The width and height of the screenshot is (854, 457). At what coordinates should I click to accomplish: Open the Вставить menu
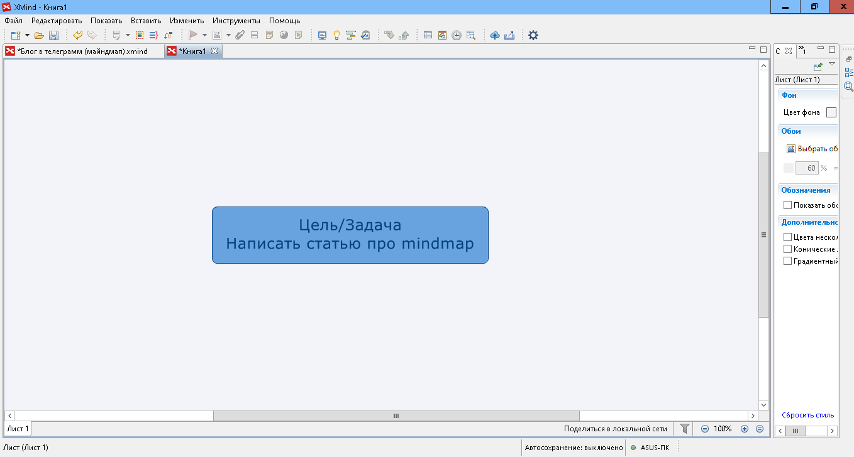click(x=146, y=21)
